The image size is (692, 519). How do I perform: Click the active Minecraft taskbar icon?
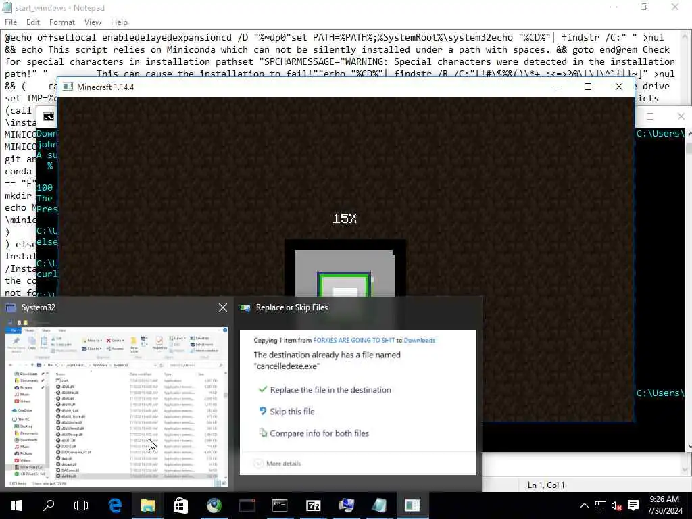tap(412, 505)
